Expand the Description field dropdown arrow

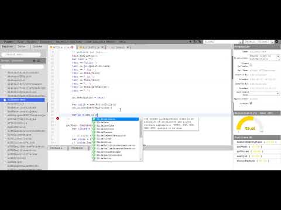click(279, 56)
